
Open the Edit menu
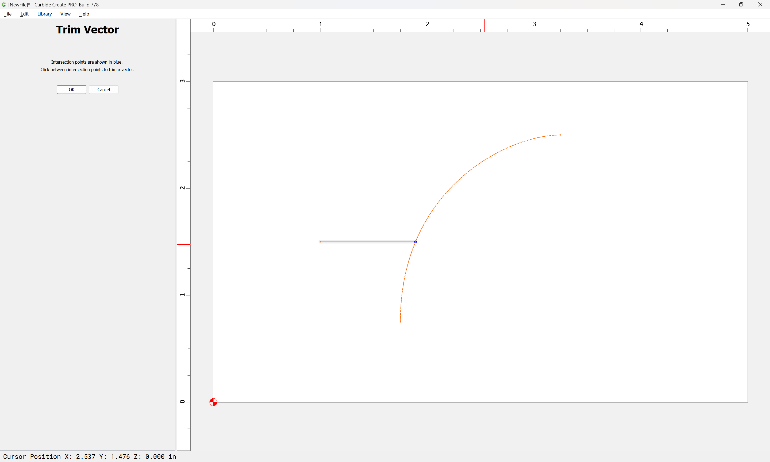pos(24,14)
